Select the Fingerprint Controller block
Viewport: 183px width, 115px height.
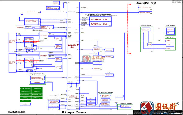point(38,78)
